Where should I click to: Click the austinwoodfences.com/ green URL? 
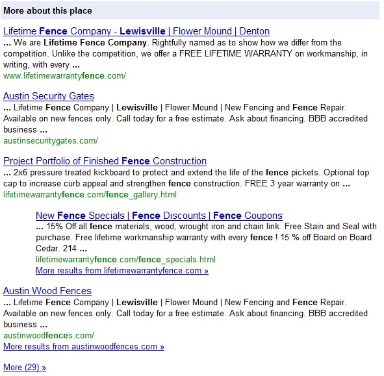pos(49,335)
